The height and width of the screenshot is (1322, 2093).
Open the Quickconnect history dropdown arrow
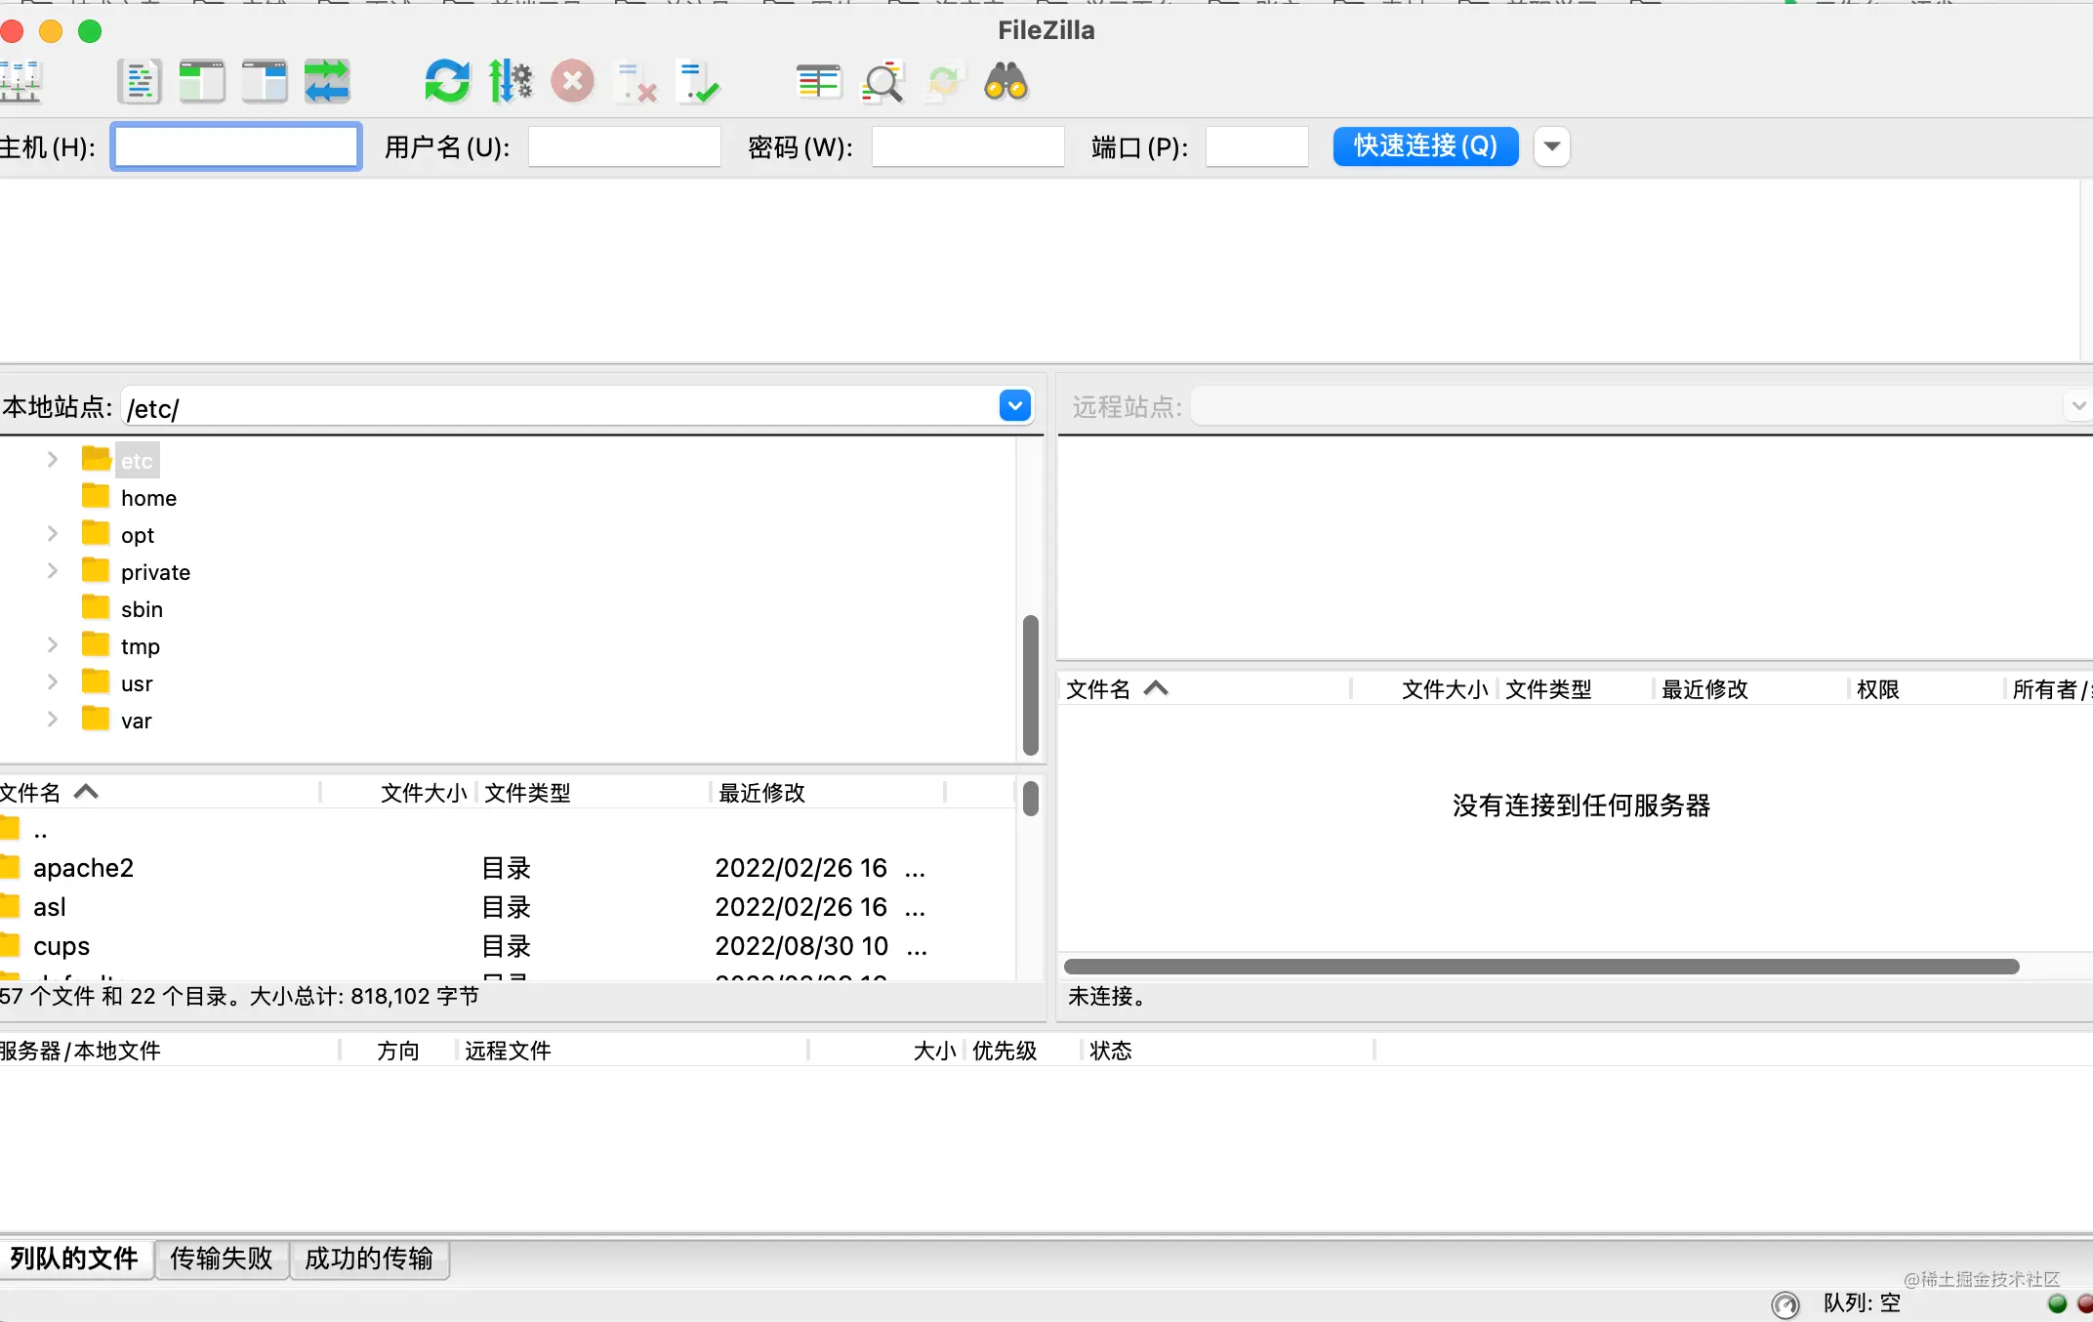click(x=1551, y=146)
